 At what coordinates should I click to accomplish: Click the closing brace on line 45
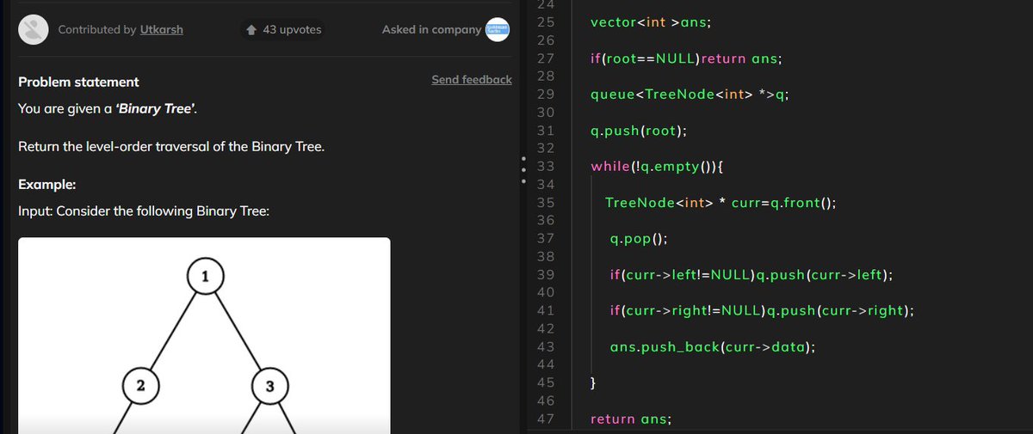tap(594, 382)
